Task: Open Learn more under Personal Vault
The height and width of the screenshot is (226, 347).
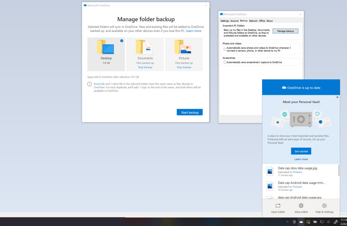Action: [301, 159]
